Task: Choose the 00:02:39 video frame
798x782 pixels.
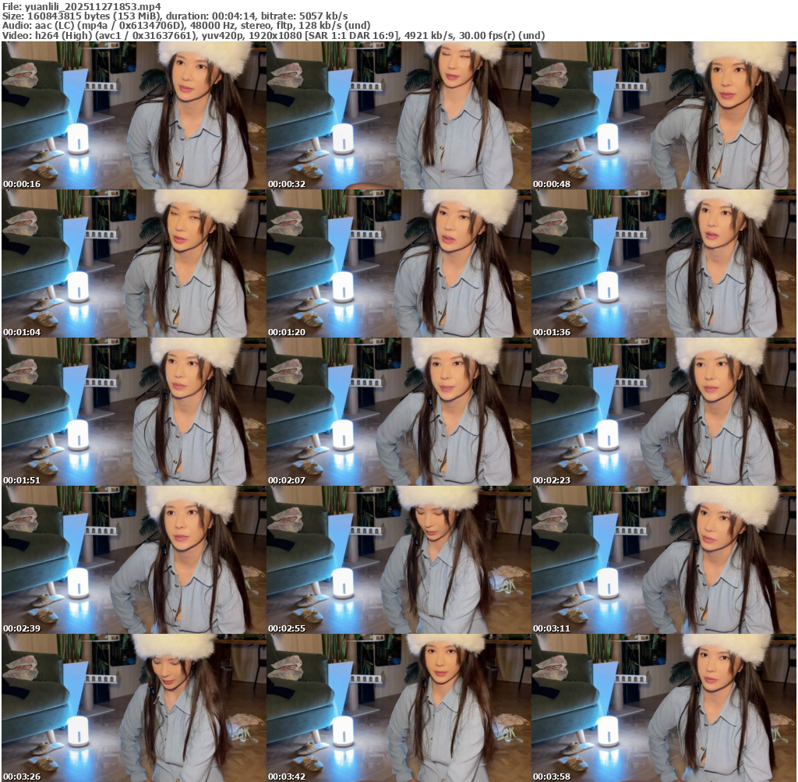Action: [x=134, y=560]
